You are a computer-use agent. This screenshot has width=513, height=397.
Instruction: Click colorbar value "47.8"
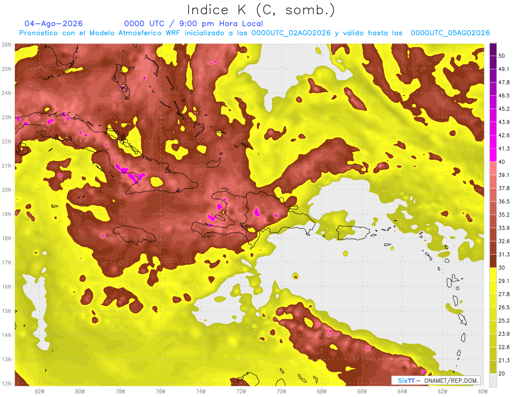504,82
